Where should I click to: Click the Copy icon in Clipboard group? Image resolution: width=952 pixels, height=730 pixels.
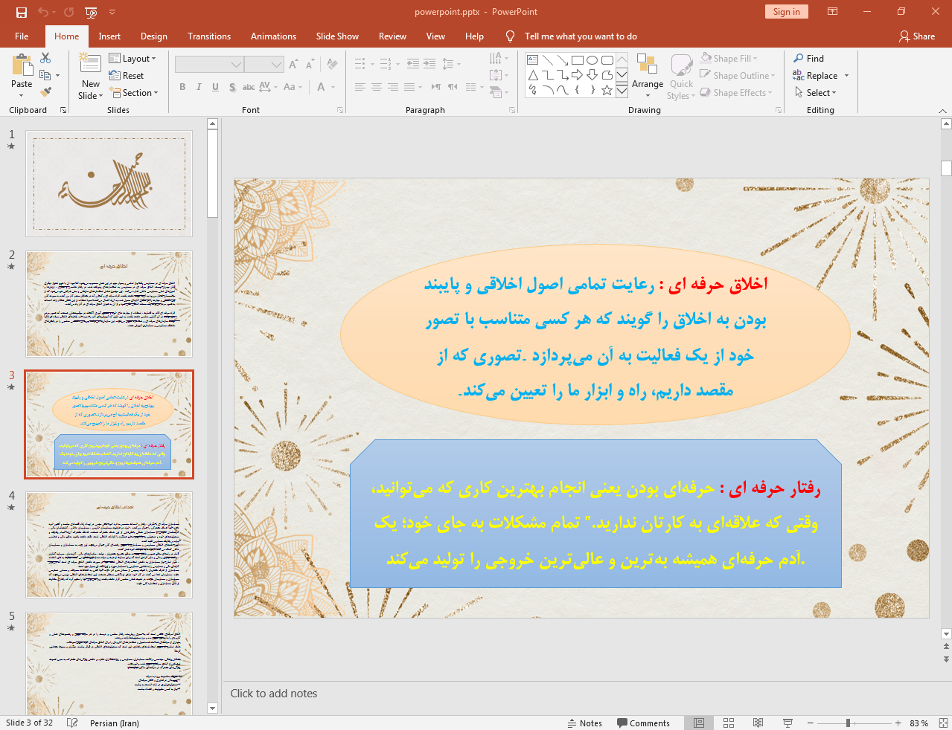coord(45,75)
